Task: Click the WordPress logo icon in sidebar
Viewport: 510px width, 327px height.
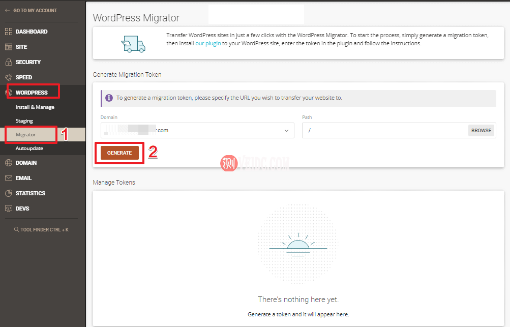Action: coord(9,93)
